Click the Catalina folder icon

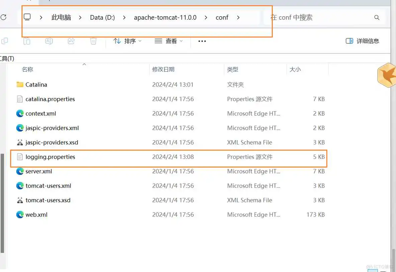click(x=20, y=84)
